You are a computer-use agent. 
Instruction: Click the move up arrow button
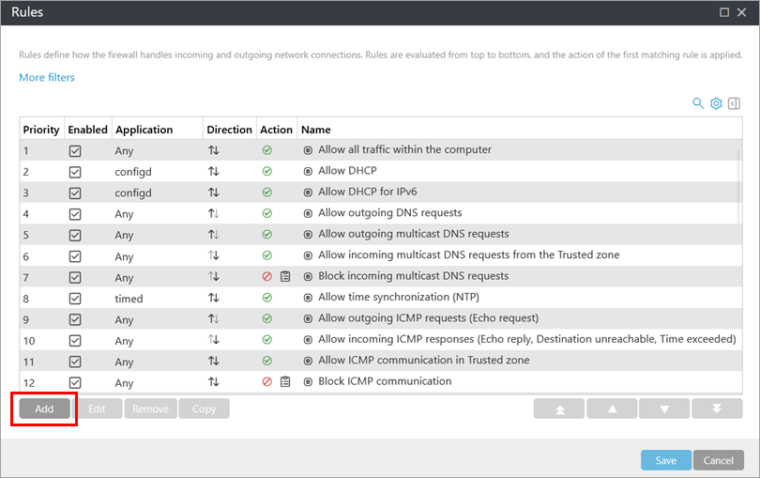[611, 409]
